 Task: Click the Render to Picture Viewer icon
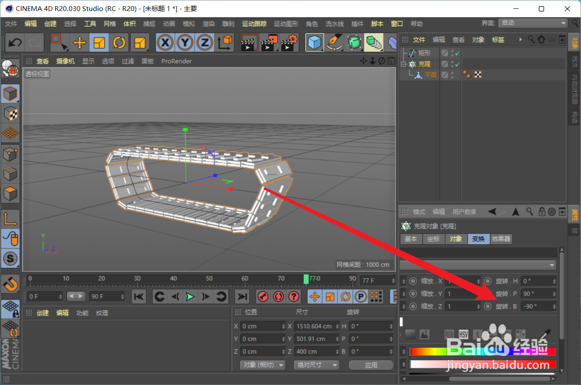coord(269,42)
